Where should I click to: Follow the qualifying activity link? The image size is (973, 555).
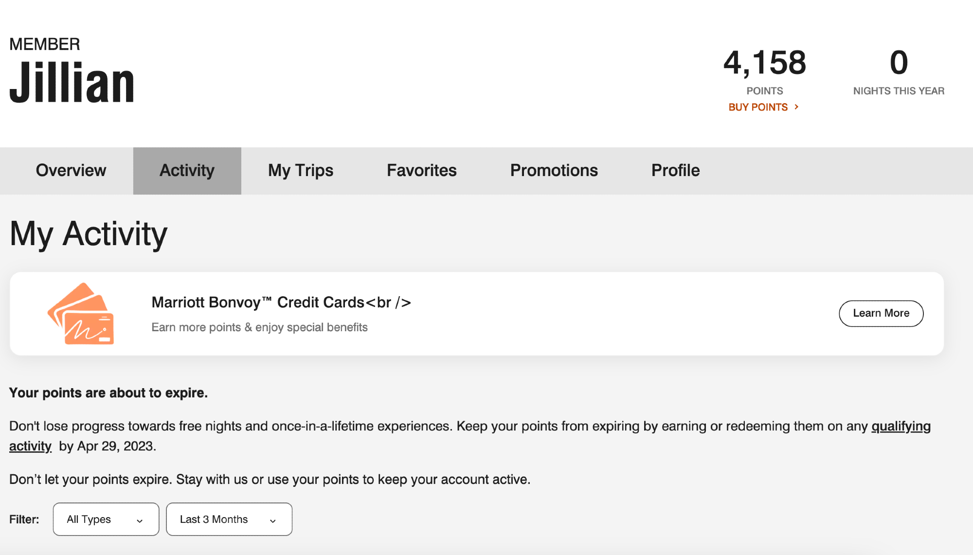pos(901,427)
